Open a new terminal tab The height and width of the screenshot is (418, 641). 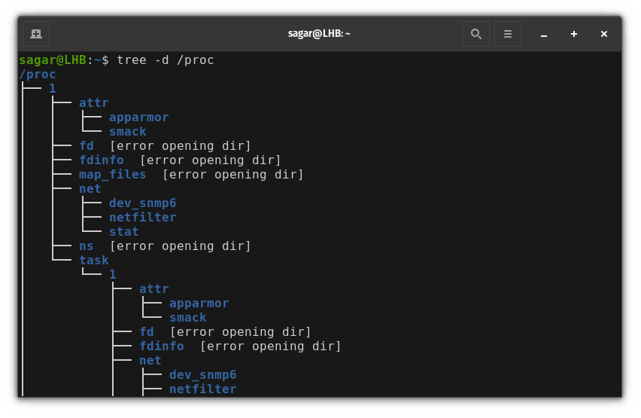click(x=36, y=34)
